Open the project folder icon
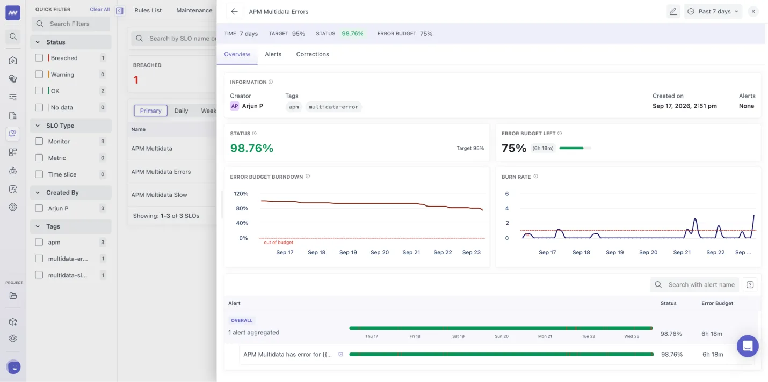This screenshot has width=768, height=382. tap(13, 296)
